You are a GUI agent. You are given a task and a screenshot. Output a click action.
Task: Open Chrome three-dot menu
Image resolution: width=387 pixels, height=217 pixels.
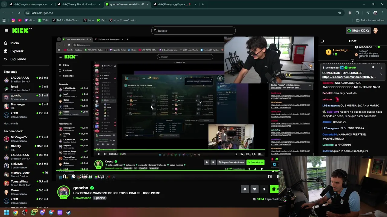(382, 13)
